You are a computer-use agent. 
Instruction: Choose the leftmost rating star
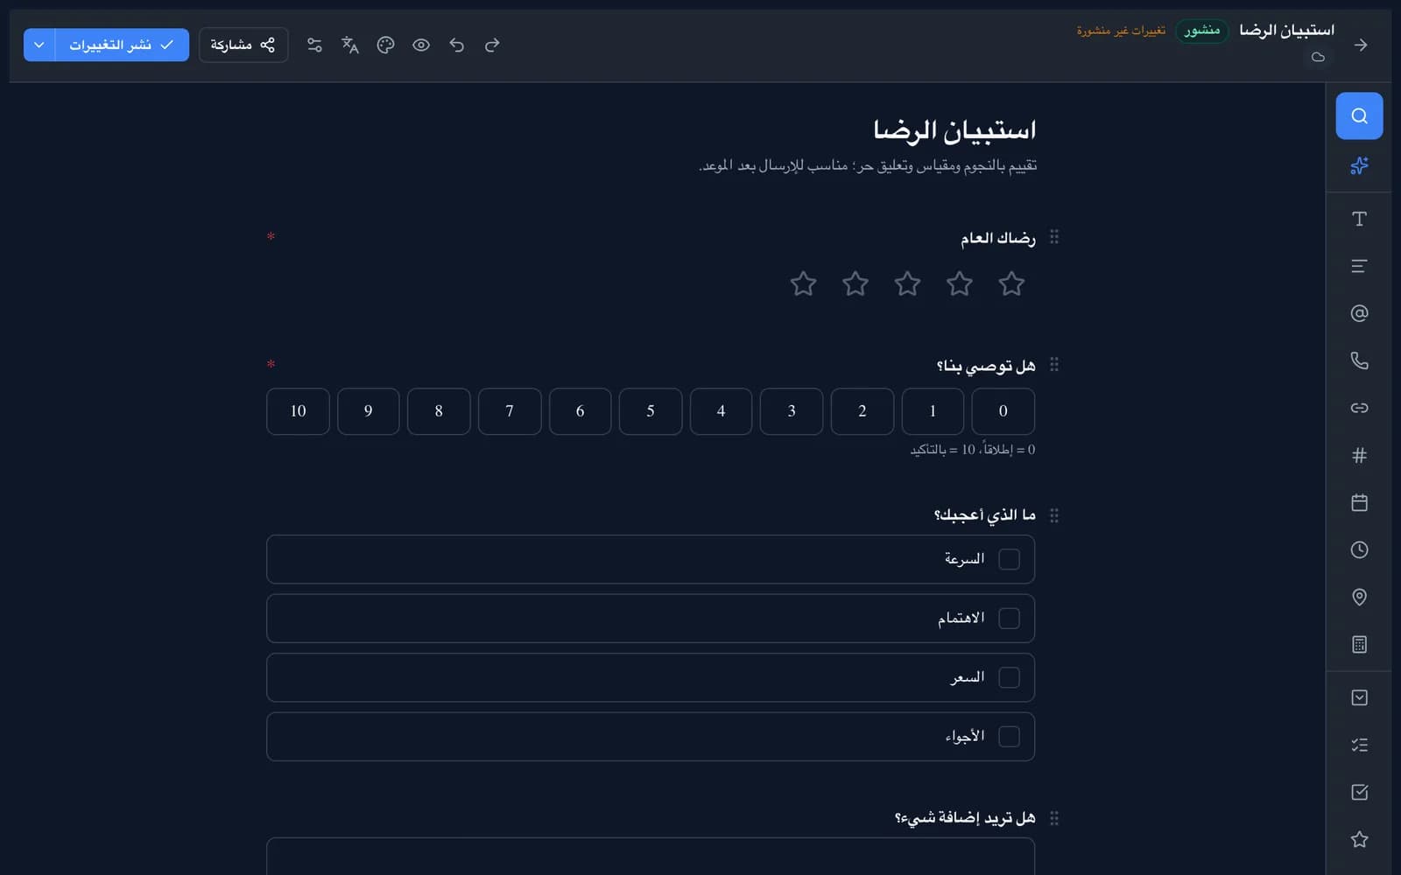803,283
